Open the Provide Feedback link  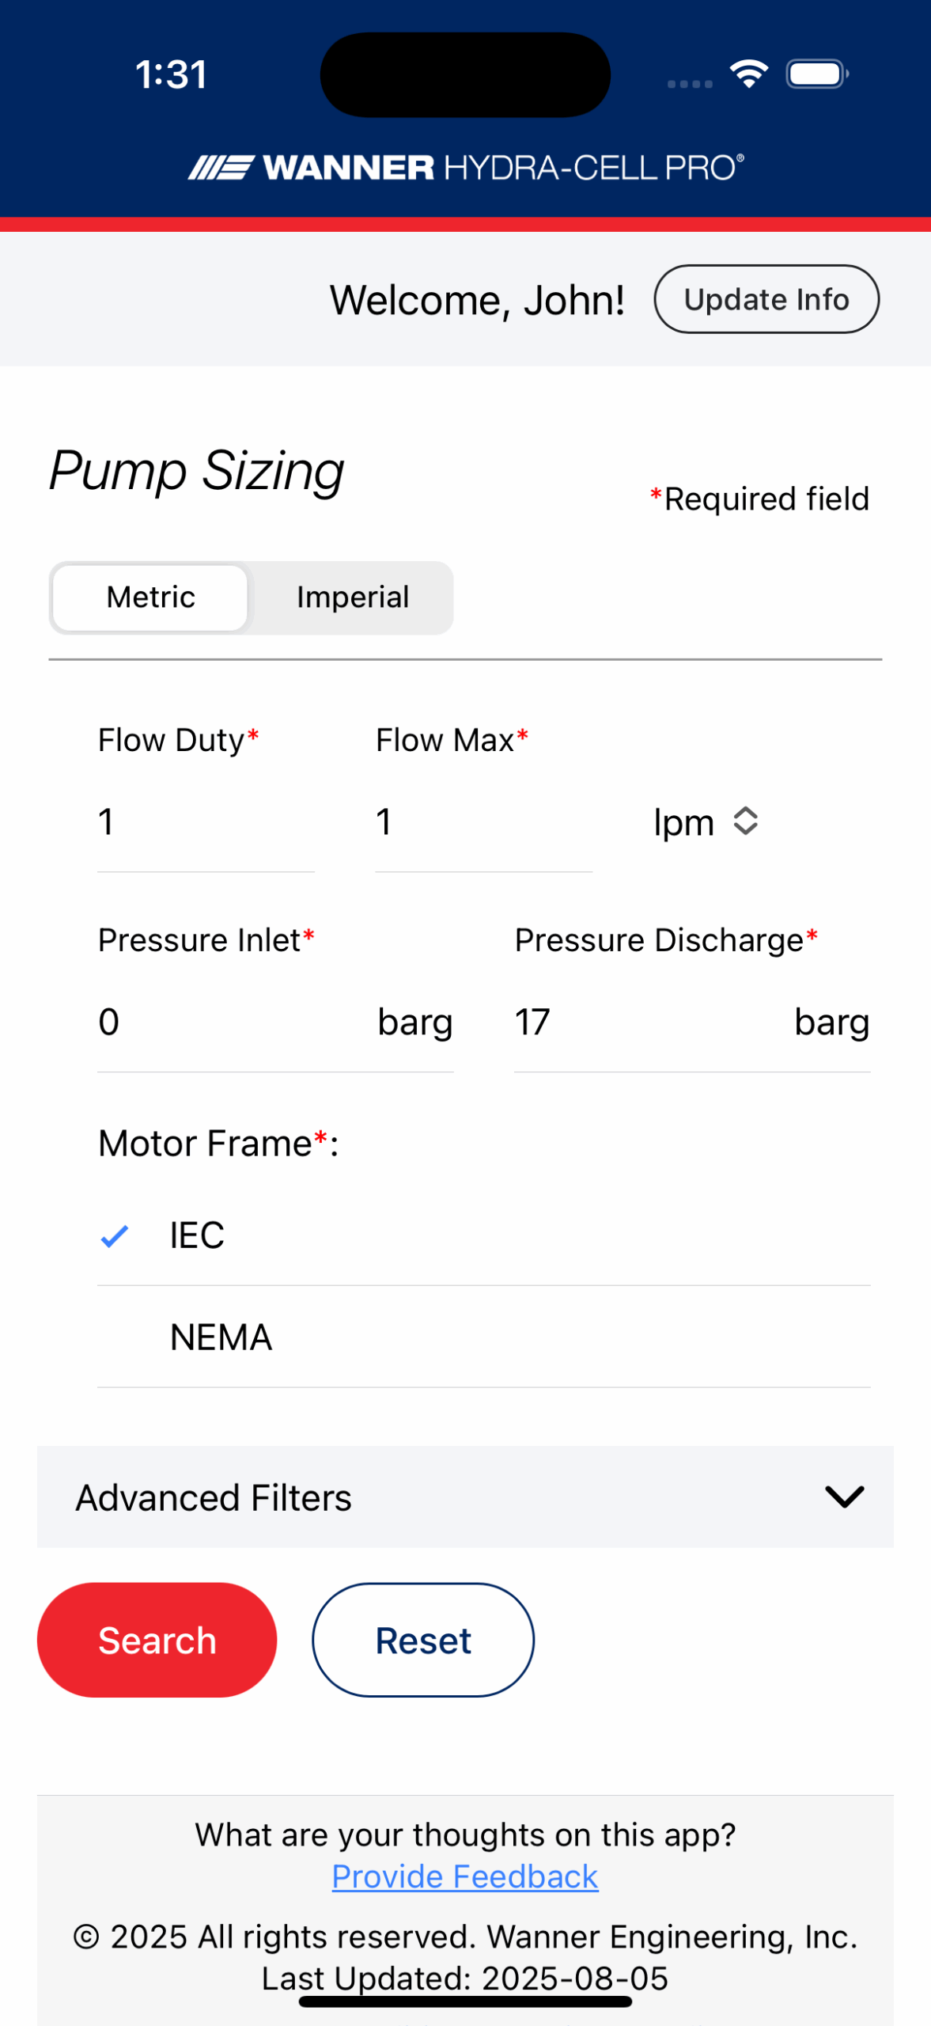pos(465,1876)
